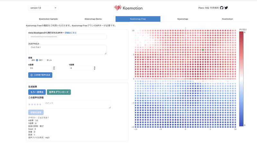257x144 pixels.
Task: Click 音声をダウンロード button
Action: [x=59, y=92]
